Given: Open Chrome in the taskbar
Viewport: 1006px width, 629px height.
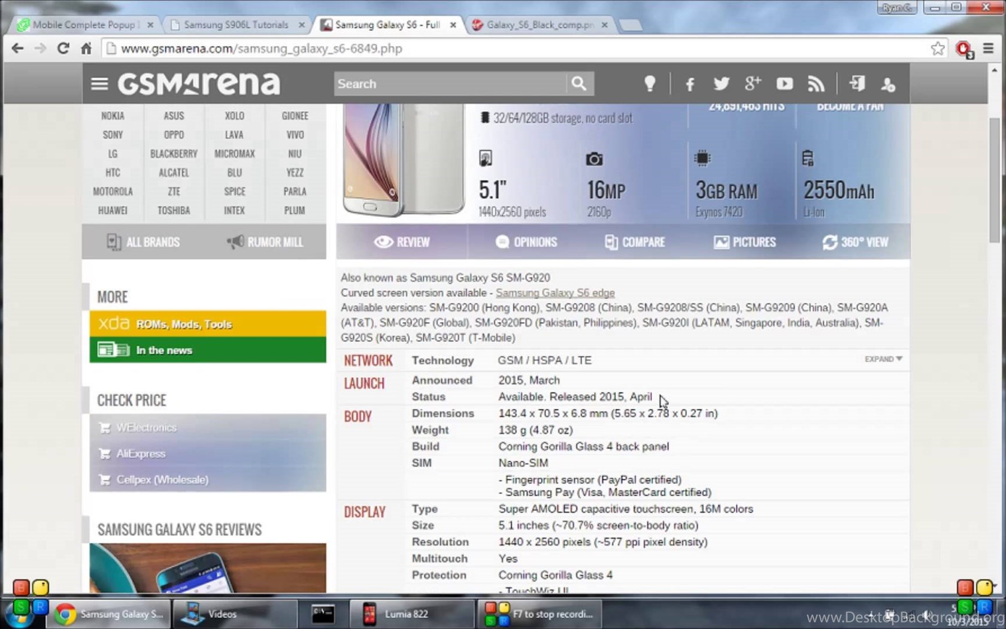Looking at the screenshot, I should pyautogui.click(x=109, y=614).
